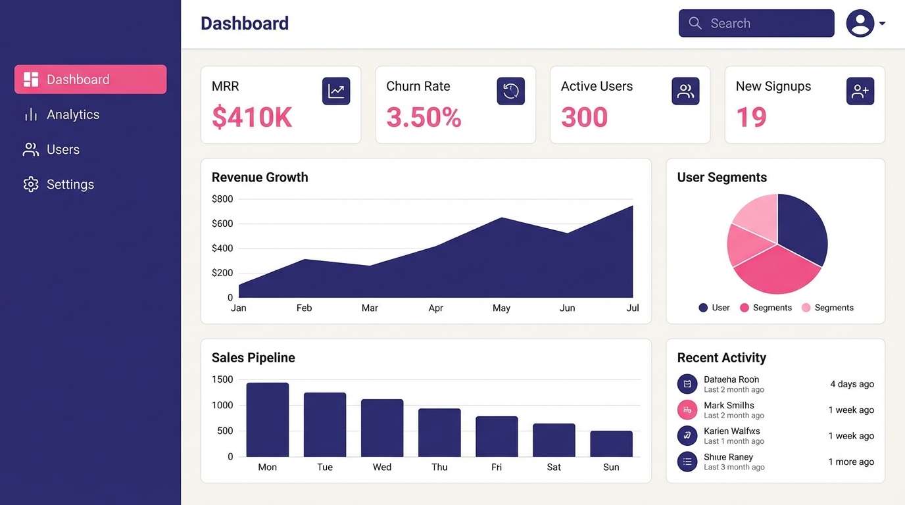The image size is (905, 505).
Task: Click Dataeha Roon's avatar icon
Action: pyautogui.click(x=687, y=383)
